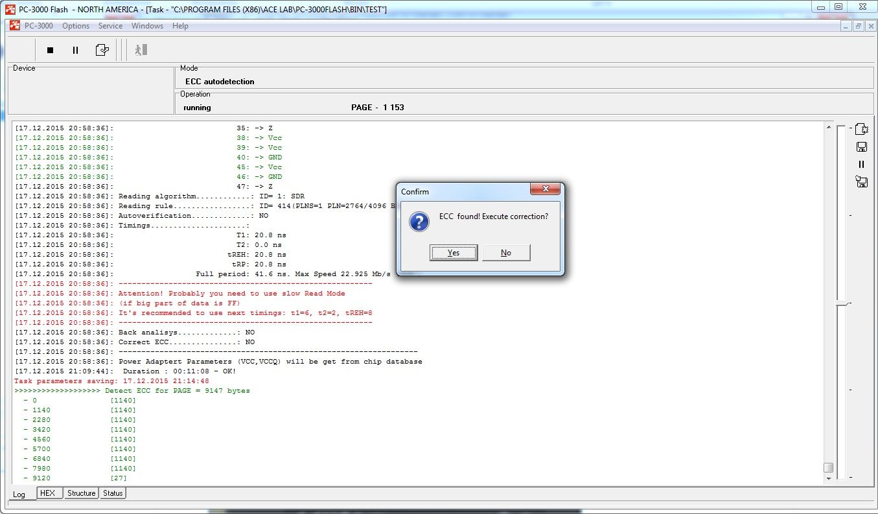Click the save-with-arrow log icon
Image resolution: width=878 pixels, height=514 pixels.
pos(861,181)
